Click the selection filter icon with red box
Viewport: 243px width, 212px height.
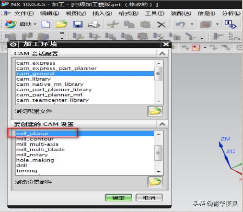196,47
